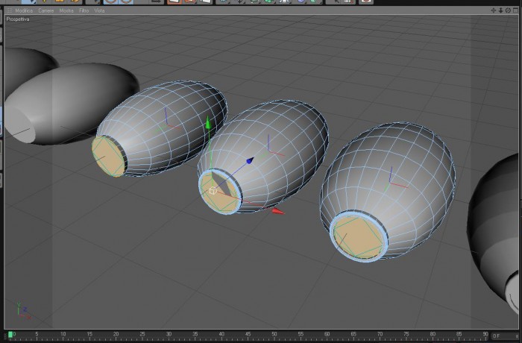Image resolution: width=522 pixels, height=343 pixels.
Task: Select the rightmost wireframe vase object
Action: point(388,191)
